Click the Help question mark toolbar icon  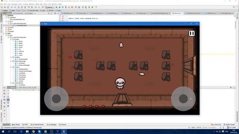[x=96, y=7]
